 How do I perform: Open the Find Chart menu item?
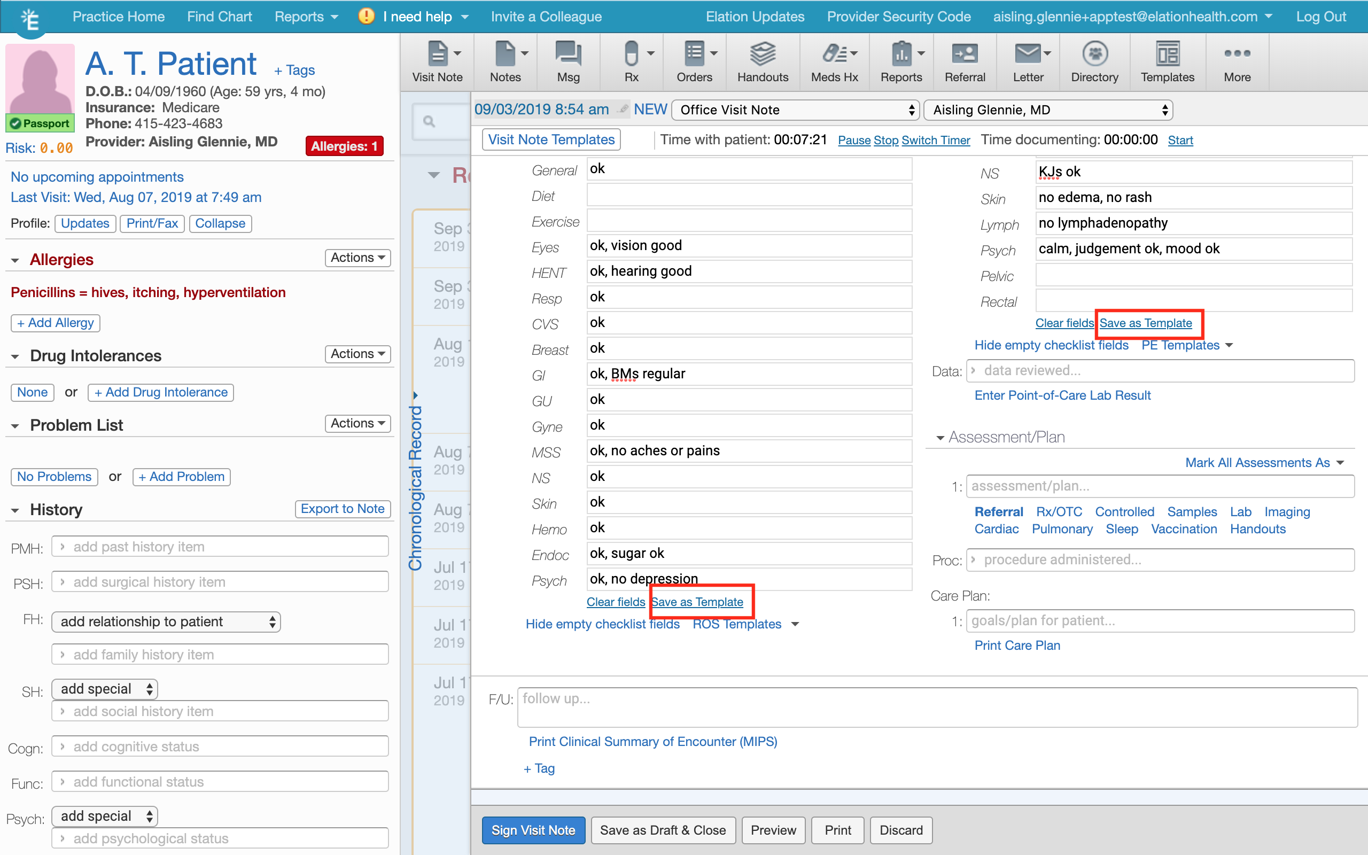point(219,17)
